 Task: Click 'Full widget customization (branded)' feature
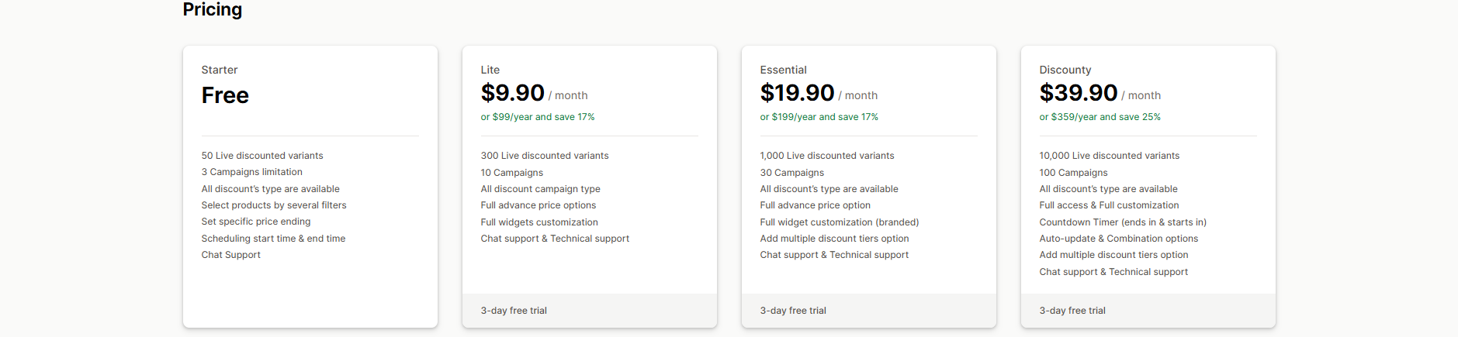839,222
